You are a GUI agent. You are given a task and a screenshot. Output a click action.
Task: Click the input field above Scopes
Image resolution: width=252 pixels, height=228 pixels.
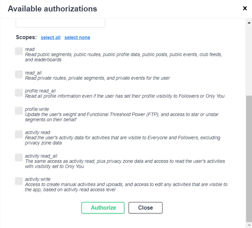[60, 23]
